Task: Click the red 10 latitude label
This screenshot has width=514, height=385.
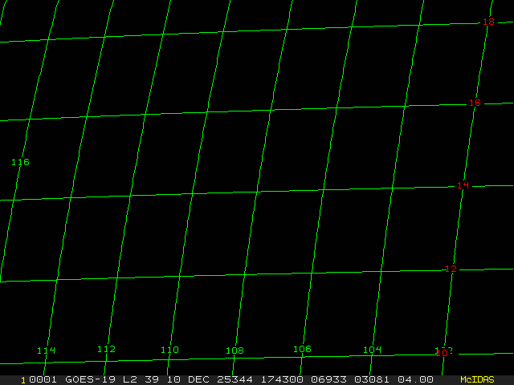Action: (441, 352)
